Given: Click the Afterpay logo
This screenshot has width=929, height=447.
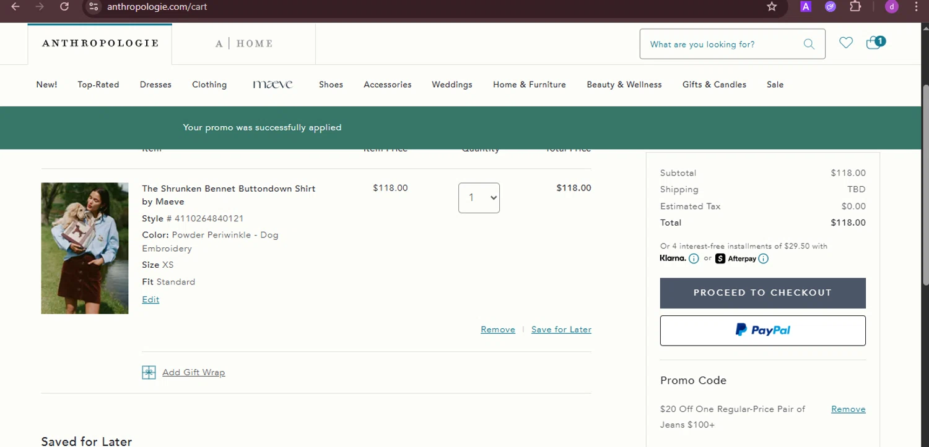Looking at the screenshot, I should point(736,258).
